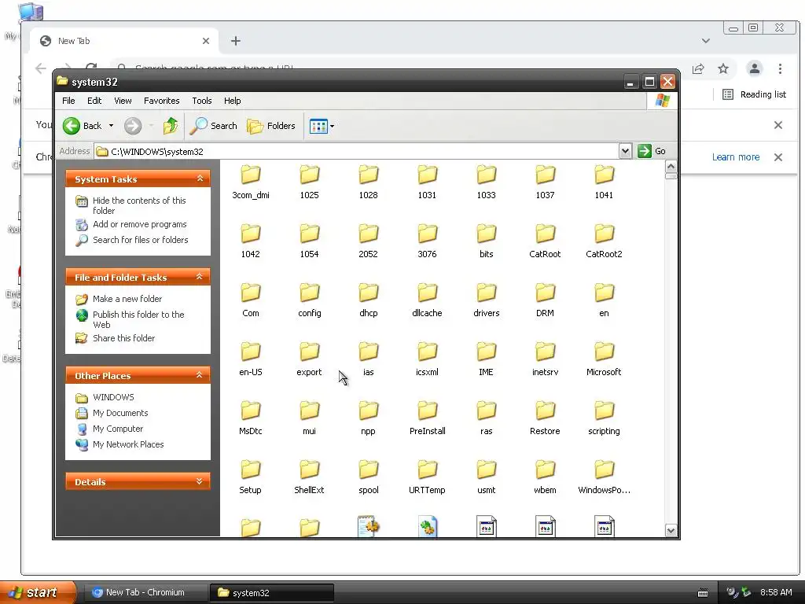Expand the Address bar dropdown

(x=625, y=151)
